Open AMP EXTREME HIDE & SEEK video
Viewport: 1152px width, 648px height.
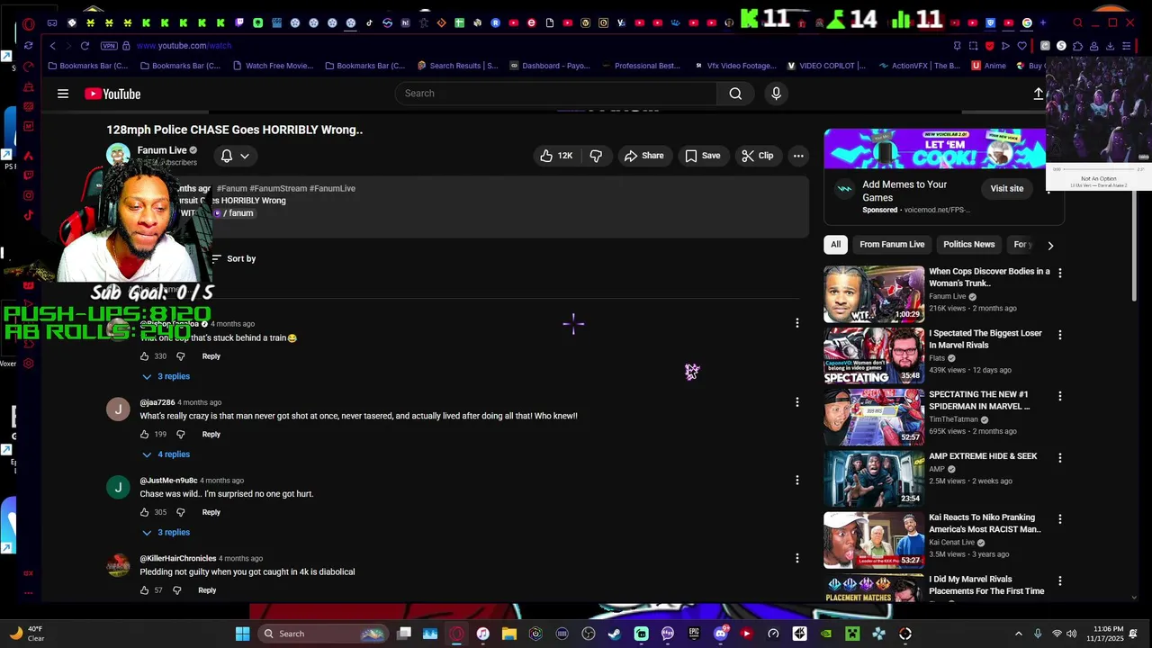[x=983, y=456]
